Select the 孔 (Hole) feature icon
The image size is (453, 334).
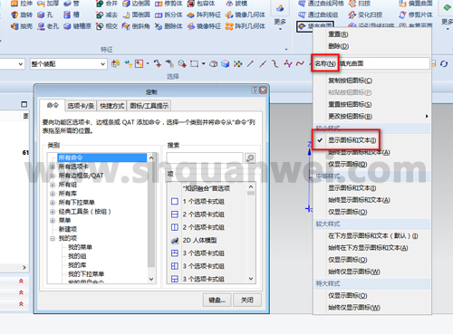pyautogui.click(x=41, y=14)
